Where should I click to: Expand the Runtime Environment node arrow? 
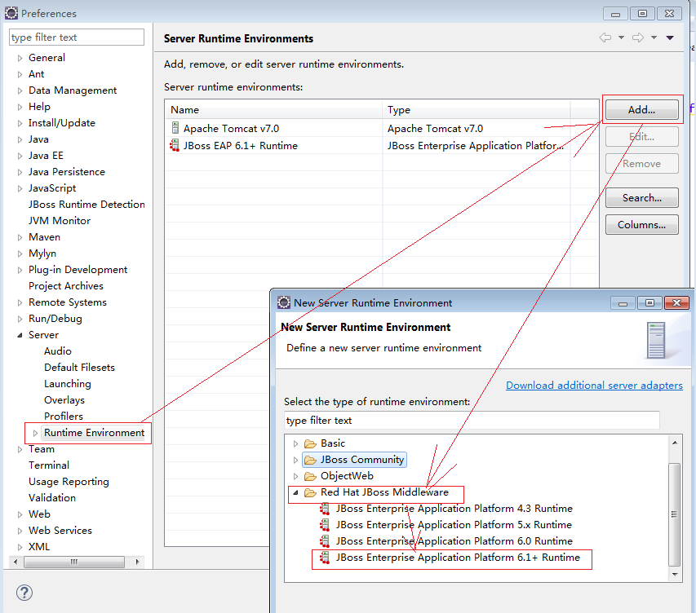pos(35,434)
